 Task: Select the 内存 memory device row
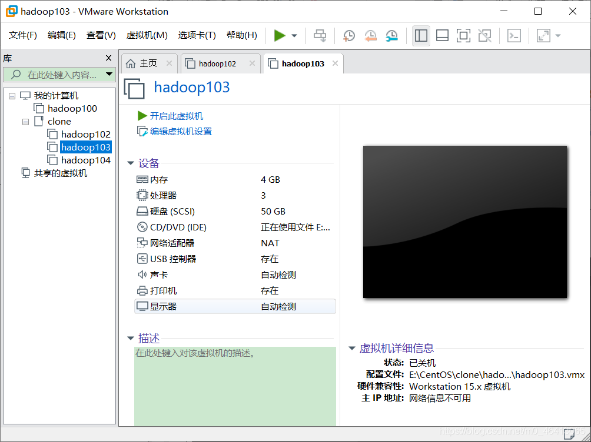(x=235, y=180)
